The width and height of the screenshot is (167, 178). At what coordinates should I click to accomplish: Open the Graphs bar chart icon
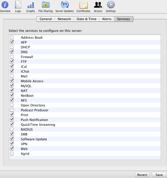click(31, 5)
